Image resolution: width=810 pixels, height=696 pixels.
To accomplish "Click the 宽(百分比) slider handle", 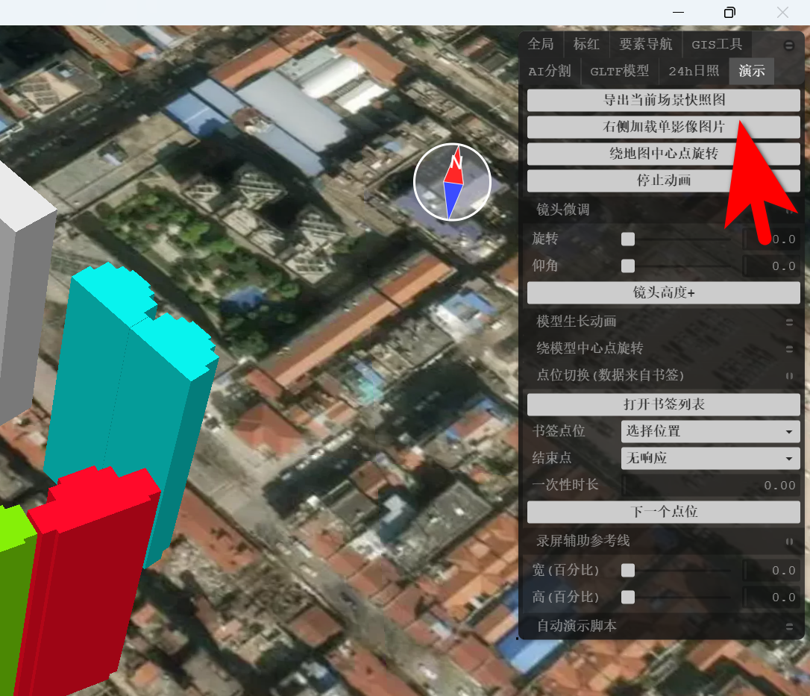I will coord(628,571).
